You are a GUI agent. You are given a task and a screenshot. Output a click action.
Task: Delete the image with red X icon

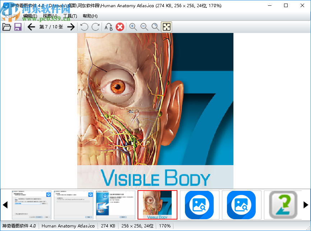tap(120, 27)
